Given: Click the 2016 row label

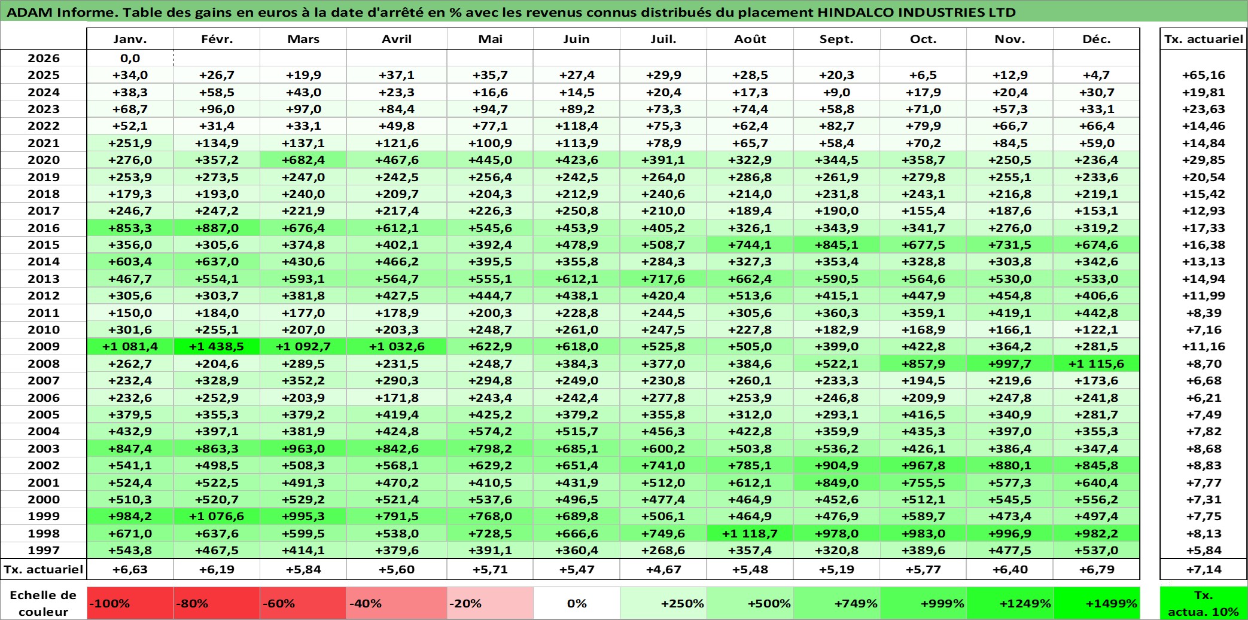Looking at the screenshot, I should click(44, 228).
